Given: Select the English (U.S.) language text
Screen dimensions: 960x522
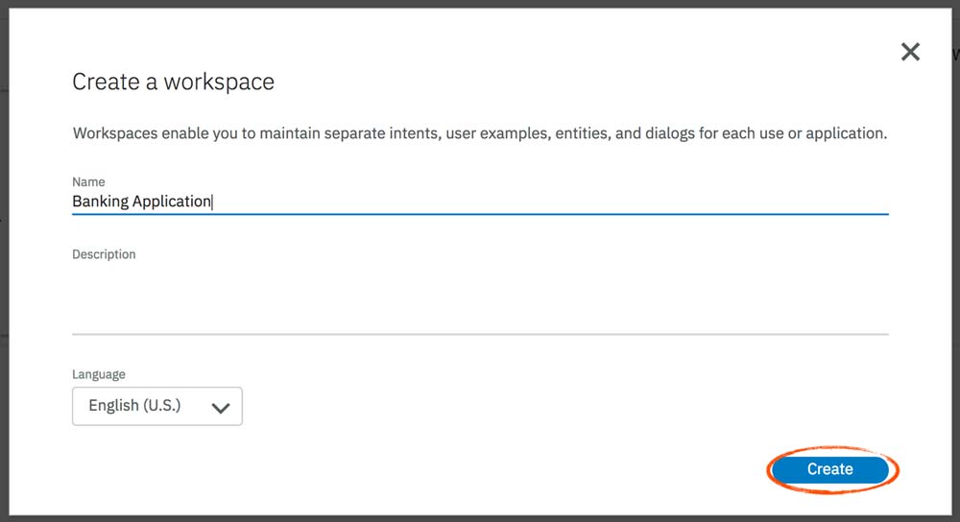Looking at the screenshot, I should click(x=134, y=406).
